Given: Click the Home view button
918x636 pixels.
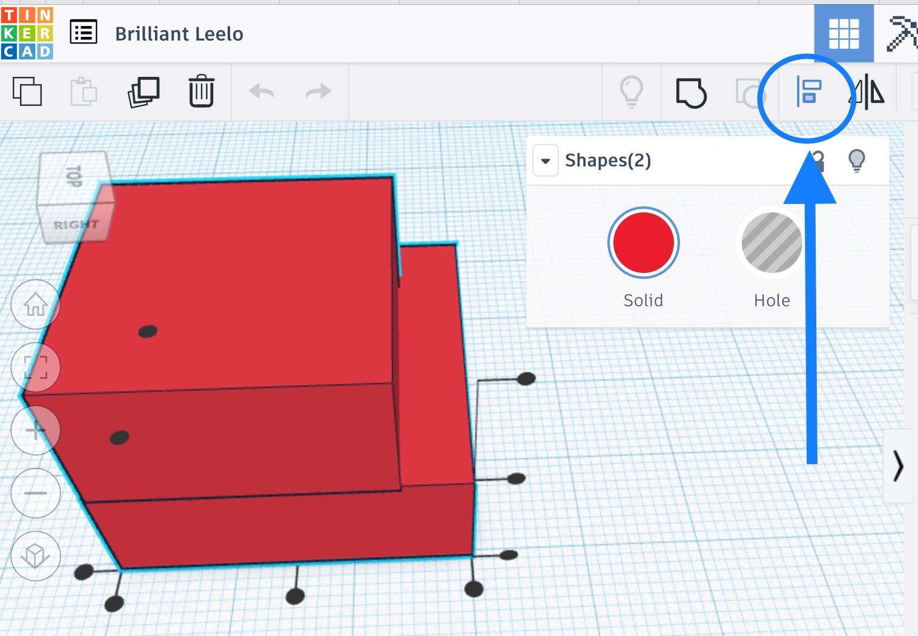Looking at the screenshot, I should [x=36, y=304].
